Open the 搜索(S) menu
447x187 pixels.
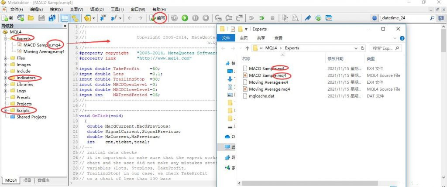56,10
